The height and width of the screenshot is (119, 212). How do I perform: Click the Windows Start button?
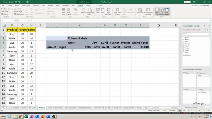pos(3,117)
